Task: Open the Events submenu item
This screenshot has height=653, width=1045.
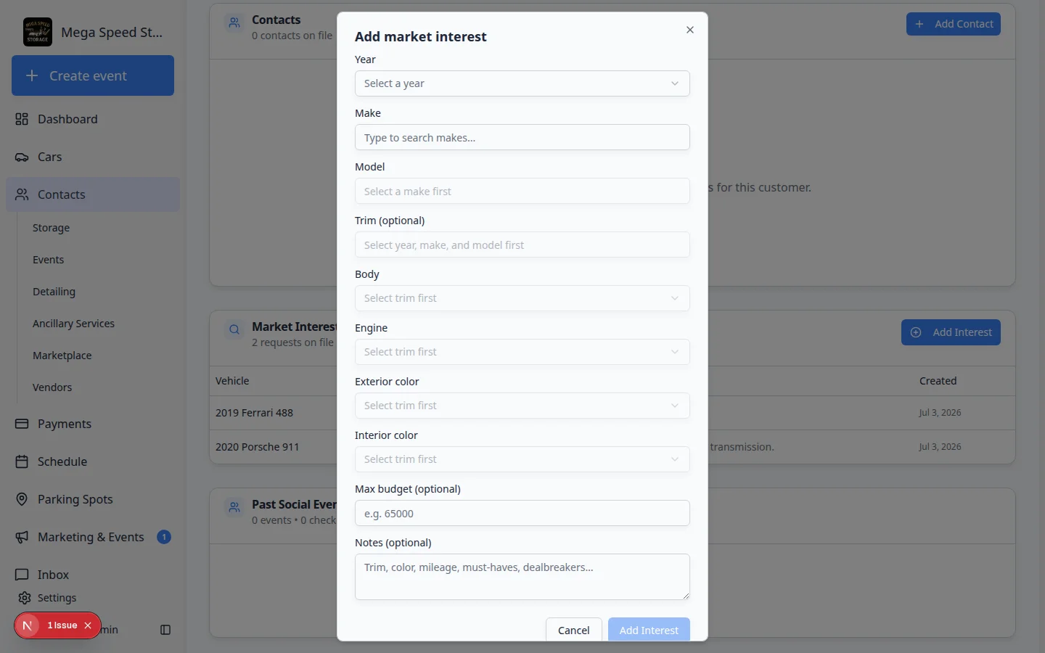Action: (48, 260)
